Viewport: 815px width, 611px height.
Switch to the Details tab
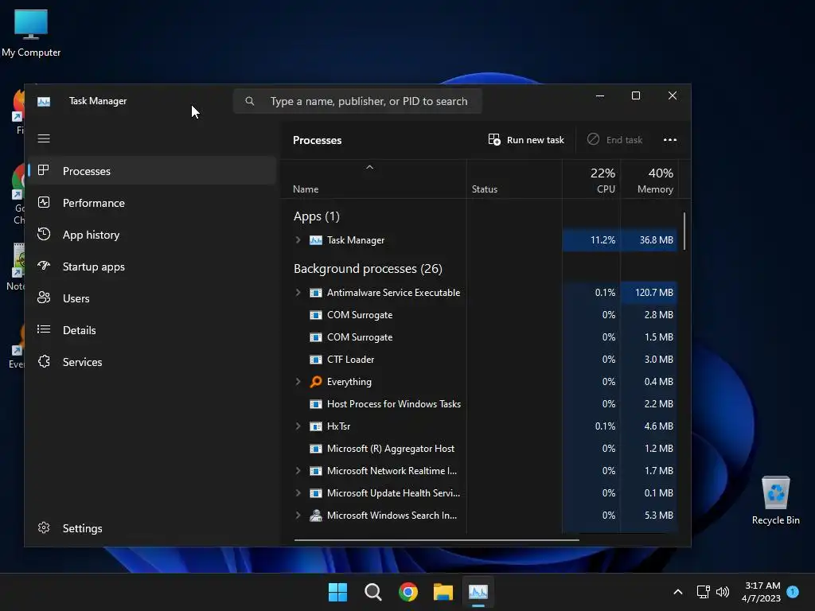click(152, 330)
